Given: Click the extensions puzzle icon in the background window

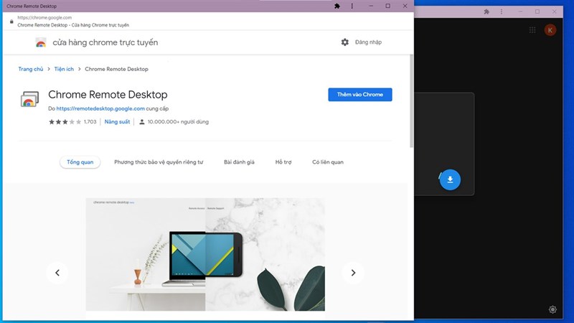Looking at the screenshot, I should pos(486,11).
